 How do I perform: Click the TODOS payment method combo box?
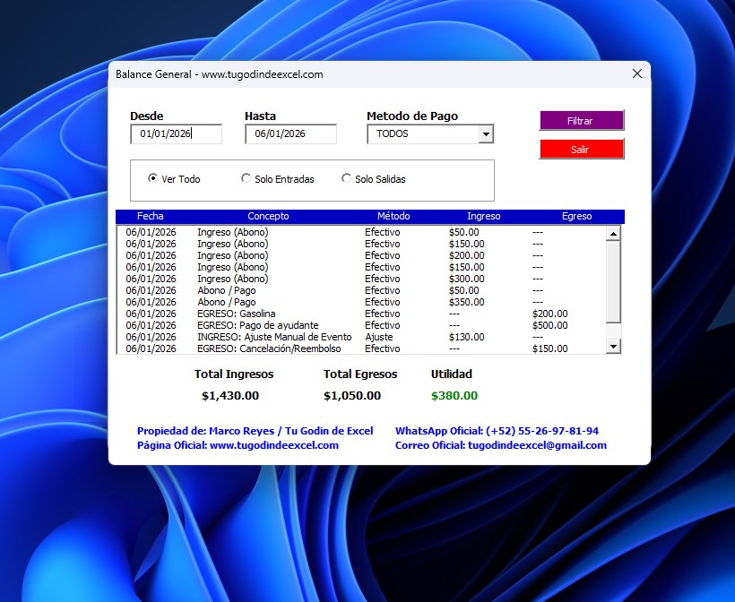(x=422, y=134)
